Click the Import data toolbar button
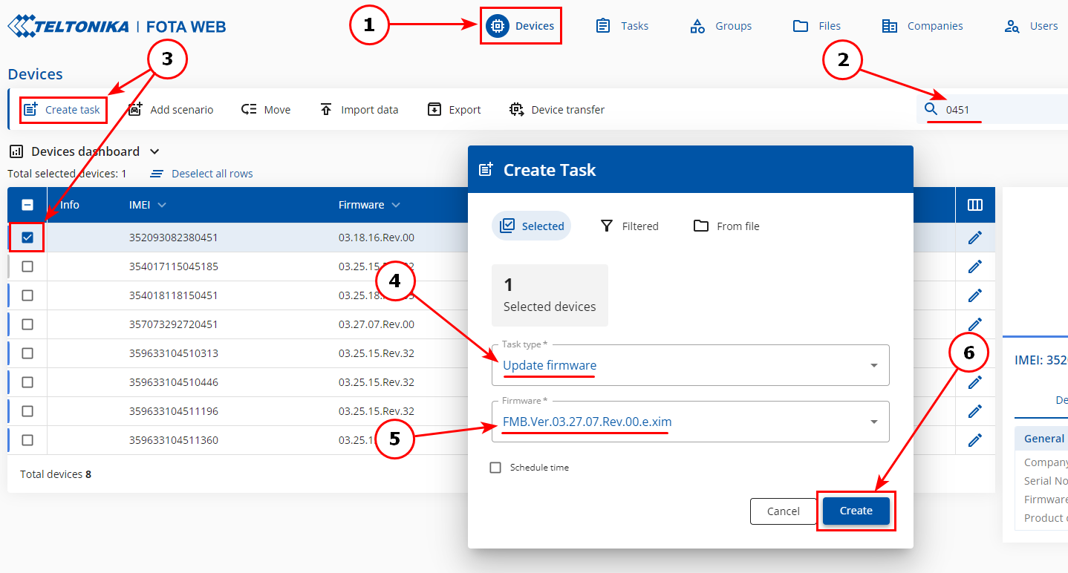 pyautogui.click(x=359, y=110)
